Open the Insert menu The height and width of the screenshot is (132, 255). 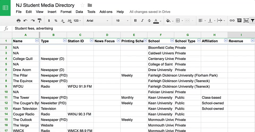coord(52,12)
